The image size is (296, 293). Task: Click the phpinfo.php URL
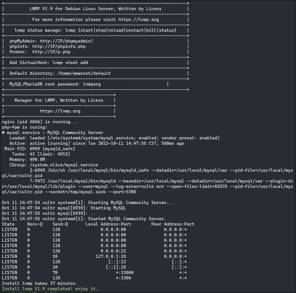tap(59, 47)
